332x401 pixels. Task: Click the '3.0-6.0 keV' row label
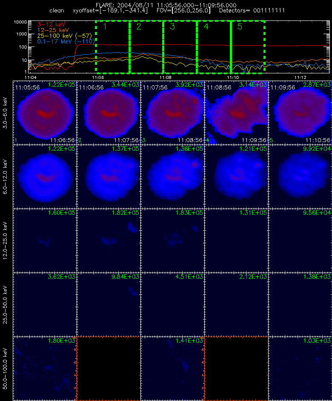[6, 113]
